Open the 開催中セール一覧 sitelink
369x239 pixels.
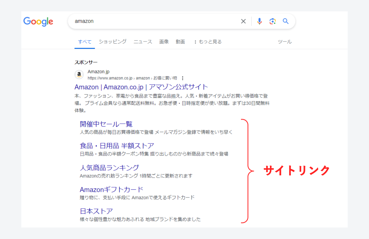pyautogui.click(x=106, y=124)
